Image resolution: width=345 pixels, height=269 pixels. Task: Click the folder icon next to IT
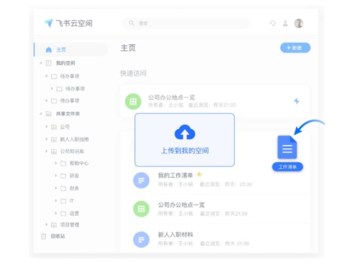(x=63, y=201)
